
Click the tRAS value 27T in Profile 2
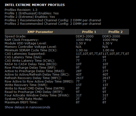coord(105,71)
